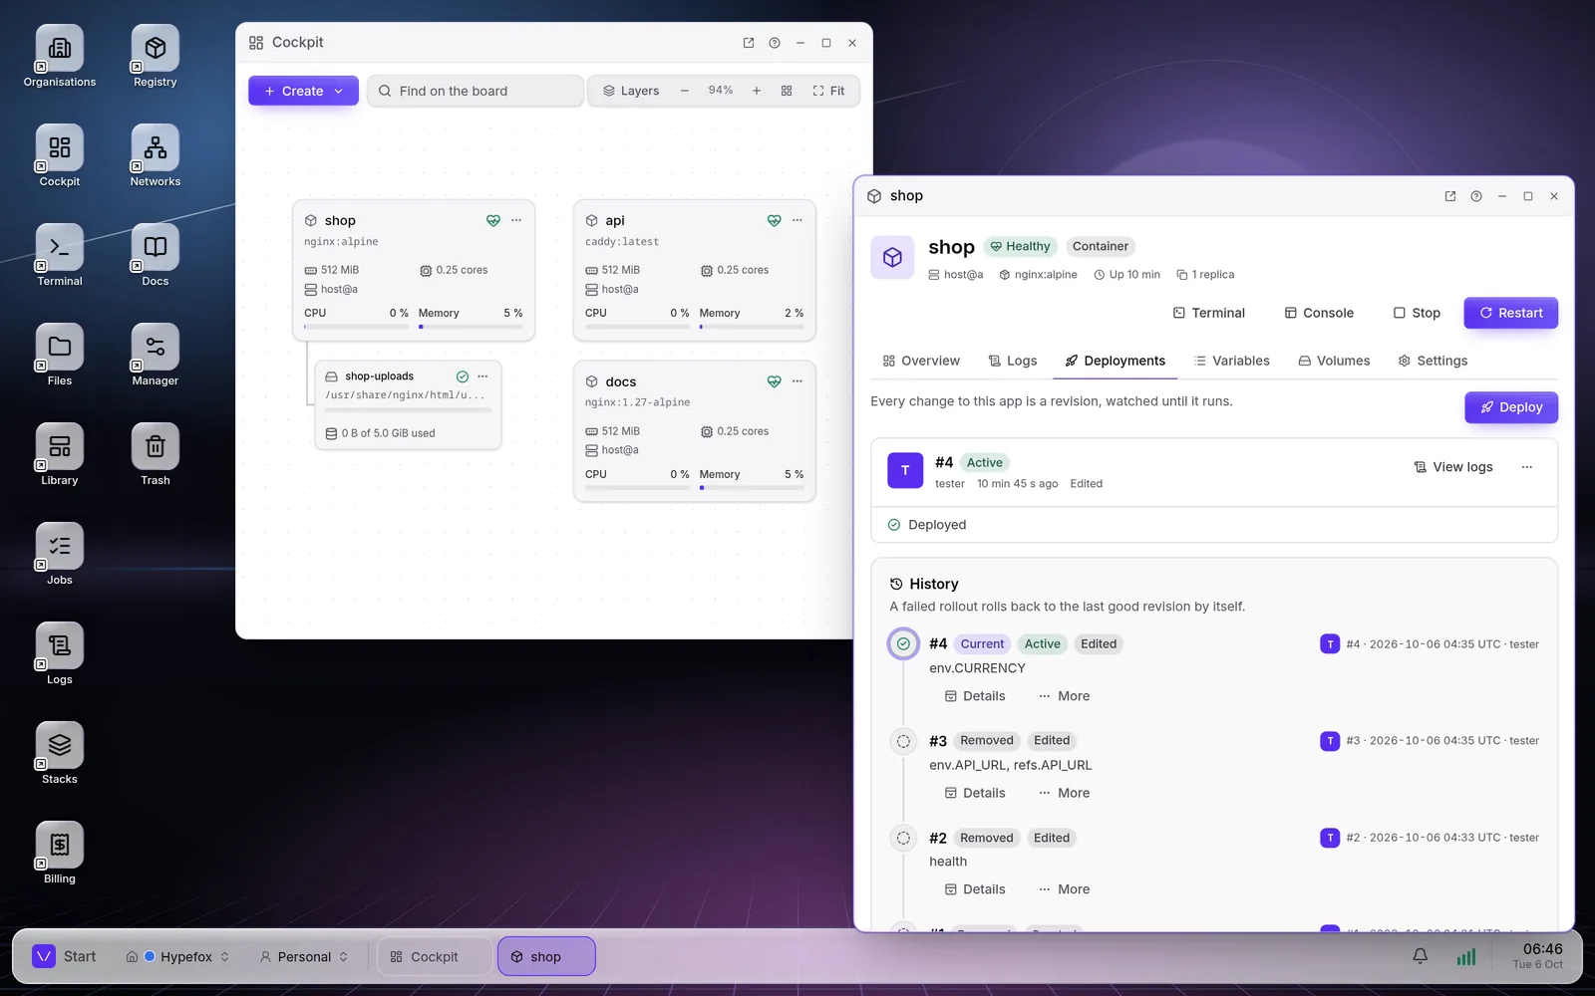Image resolution: width=1595 pixels, height=996 pixels.
Task: Click the Restart button
Action: click(1510, 313)
